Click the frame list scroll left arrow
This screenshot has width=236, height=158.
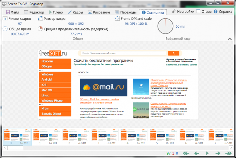coord(5,148)
